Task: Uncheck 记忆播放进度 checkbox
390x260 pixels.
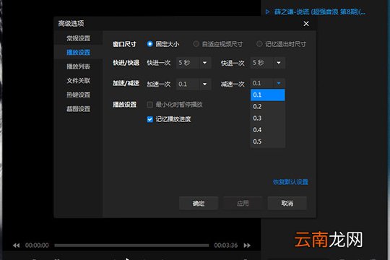Action: (149, 119)
